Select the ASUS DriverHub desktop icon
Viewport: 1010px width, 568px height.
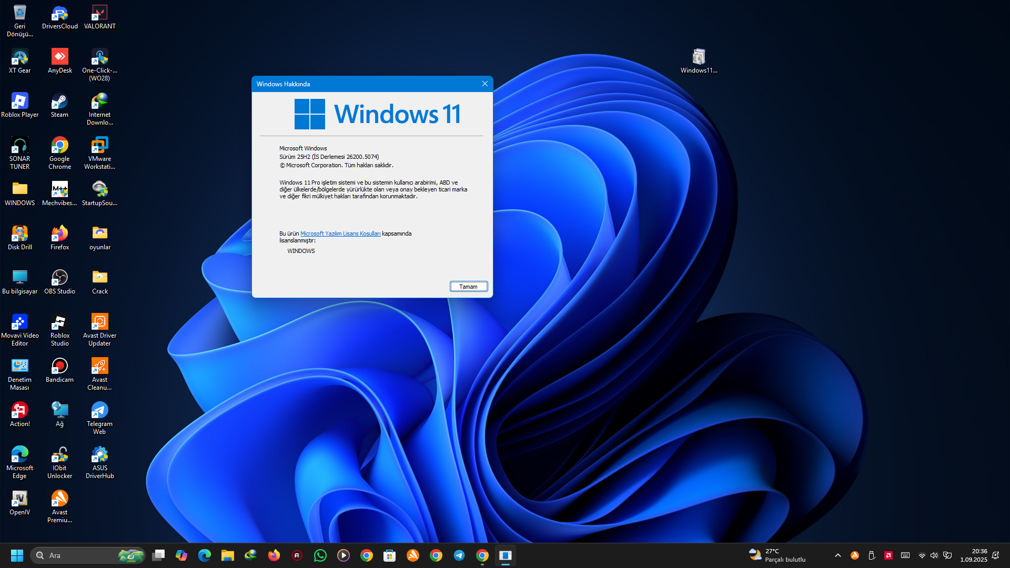tap(100, 463)
